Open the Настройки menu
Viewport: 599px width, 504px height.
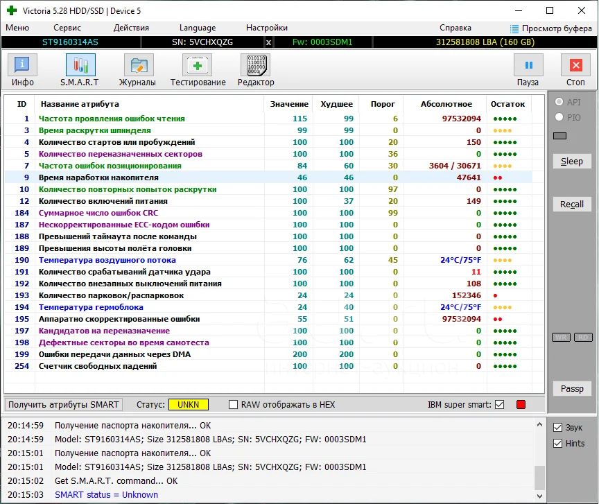point(267,28)
